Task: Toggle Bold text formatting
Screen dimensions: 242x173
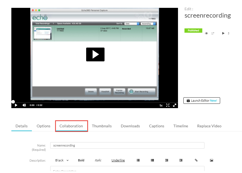Action: (x=81, y=160)
